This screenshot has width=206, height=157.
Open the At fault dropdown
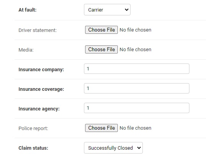point(107,10)
